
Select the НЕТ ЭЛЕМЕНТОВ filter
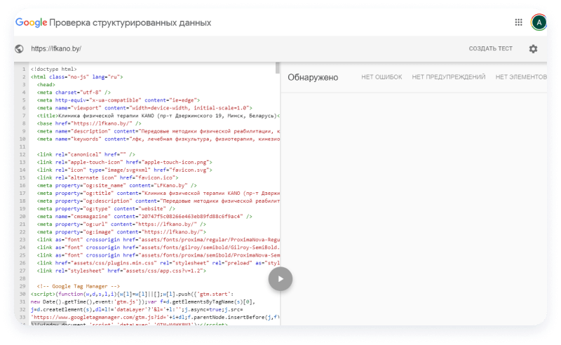520,77
